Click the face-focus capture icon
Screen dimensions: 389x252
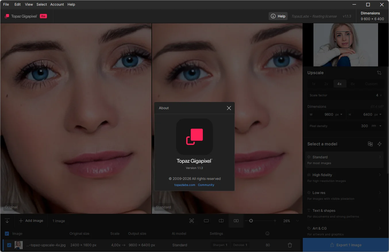point(192,221)
